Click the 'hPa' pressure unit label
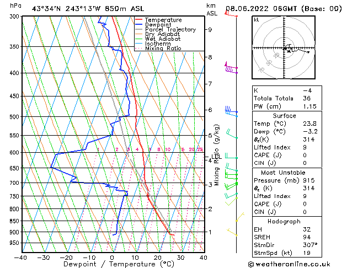347x268 pixels. coord(15,6)
